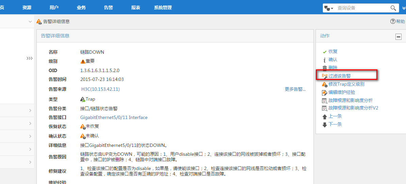
Task: Open the Report (报表) menu
Action: pyautogui.click(x=136, y=7)
